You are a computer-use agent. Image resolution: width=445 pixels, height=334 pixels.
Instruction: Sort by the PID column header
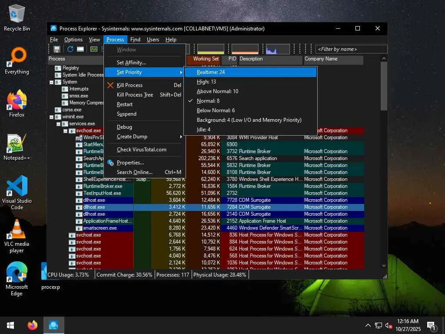point(229,59)
